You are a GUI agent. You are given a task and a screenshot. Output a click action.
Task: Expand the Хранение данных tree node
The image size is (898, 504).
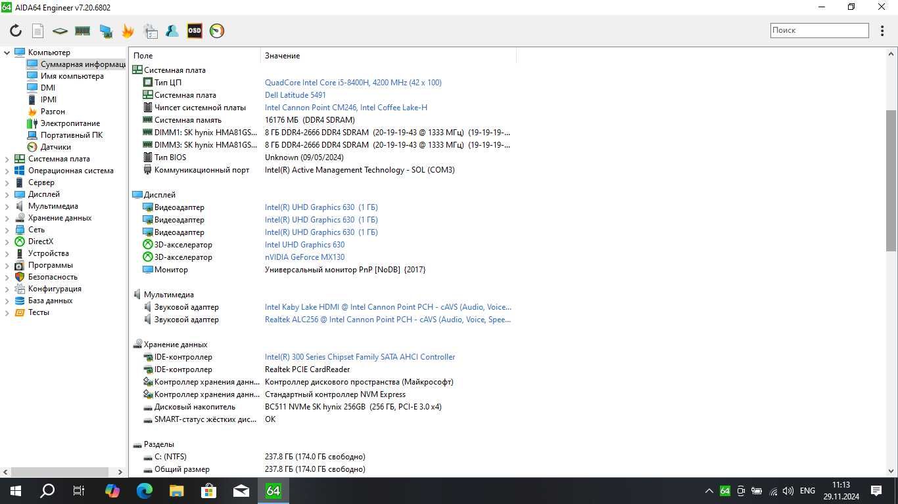(x=7, y=218)
